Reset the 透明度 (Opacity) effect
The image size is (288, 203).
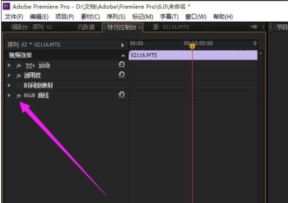[121, 74]
